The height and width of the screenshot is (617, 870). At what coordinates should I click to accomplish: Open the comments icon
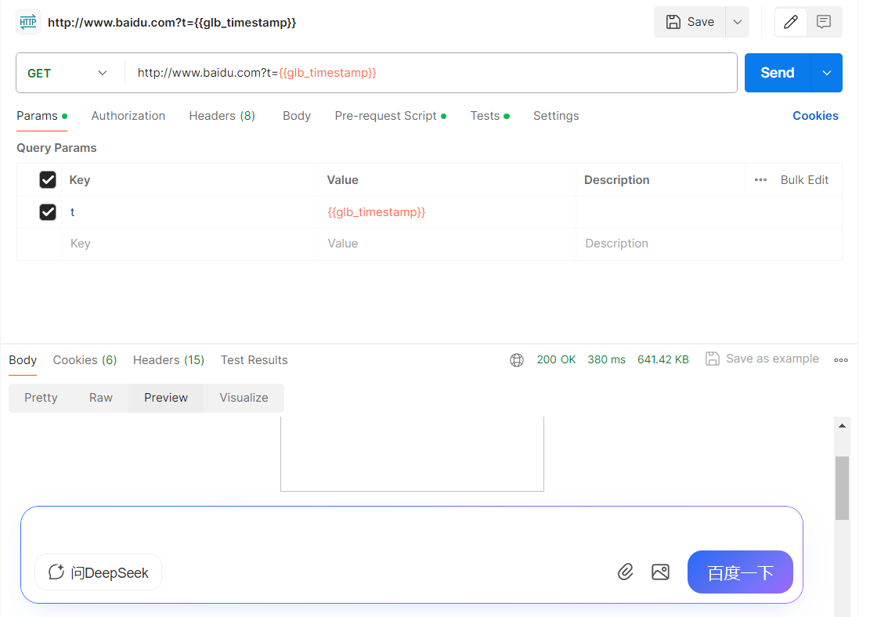tap(823, 22)
